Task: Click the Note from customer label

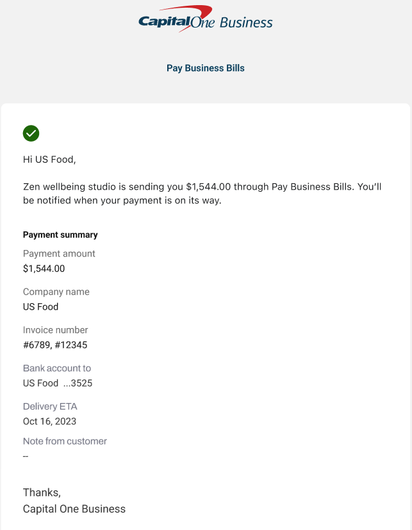Action: (x=65, y=441)
